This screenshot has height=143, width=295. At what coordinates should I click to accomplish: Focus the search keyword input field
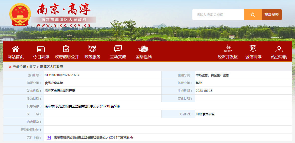click(x=218, y=15)
